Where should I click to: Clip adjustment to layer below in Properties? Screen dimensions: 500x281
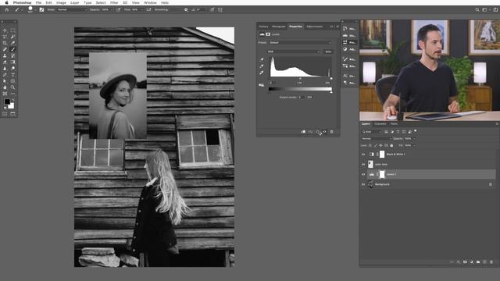303,132
